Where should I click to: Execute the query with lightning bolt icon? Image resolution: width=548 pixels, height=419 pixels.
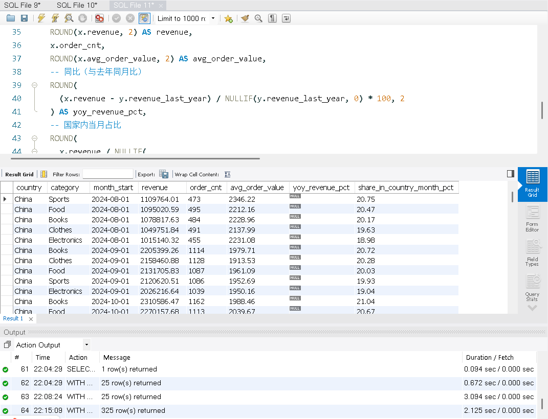[41, 18]
